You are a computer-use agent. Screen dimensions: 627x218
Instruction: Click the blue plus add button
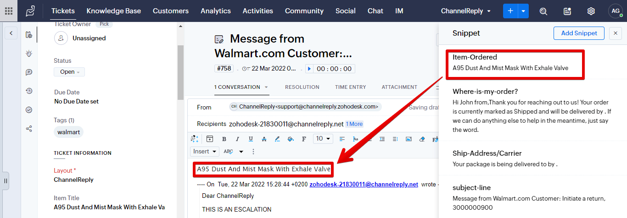click(510, 11)
